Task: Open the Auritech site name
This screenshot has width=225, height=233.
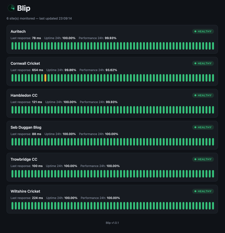Action: [x=18, y=31]
